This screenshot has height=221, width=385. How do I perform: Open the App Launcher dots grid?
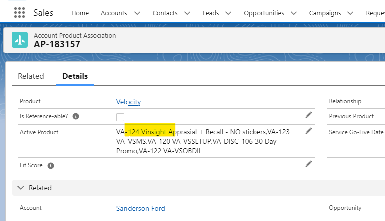click(19, 12)
